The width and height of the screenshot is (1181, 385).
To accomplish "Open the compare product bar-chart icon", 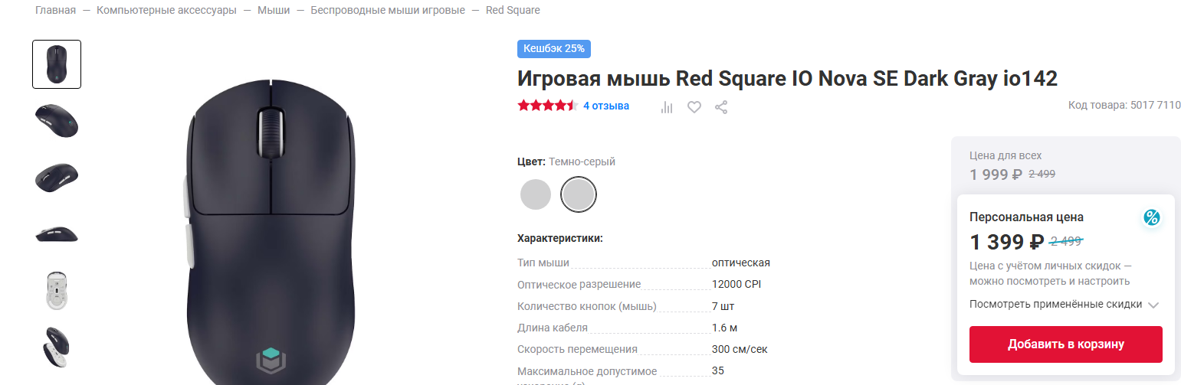I will (667, 108).
